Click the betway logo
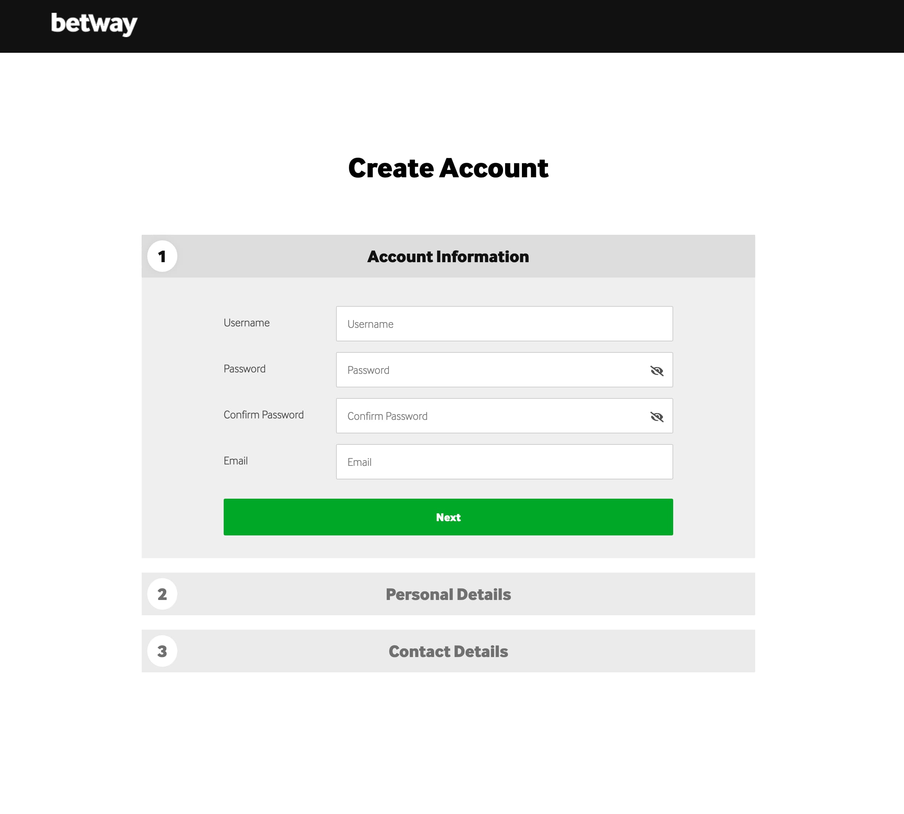Image resolution: width=904 pixels, height=814 pixels. 94,24
